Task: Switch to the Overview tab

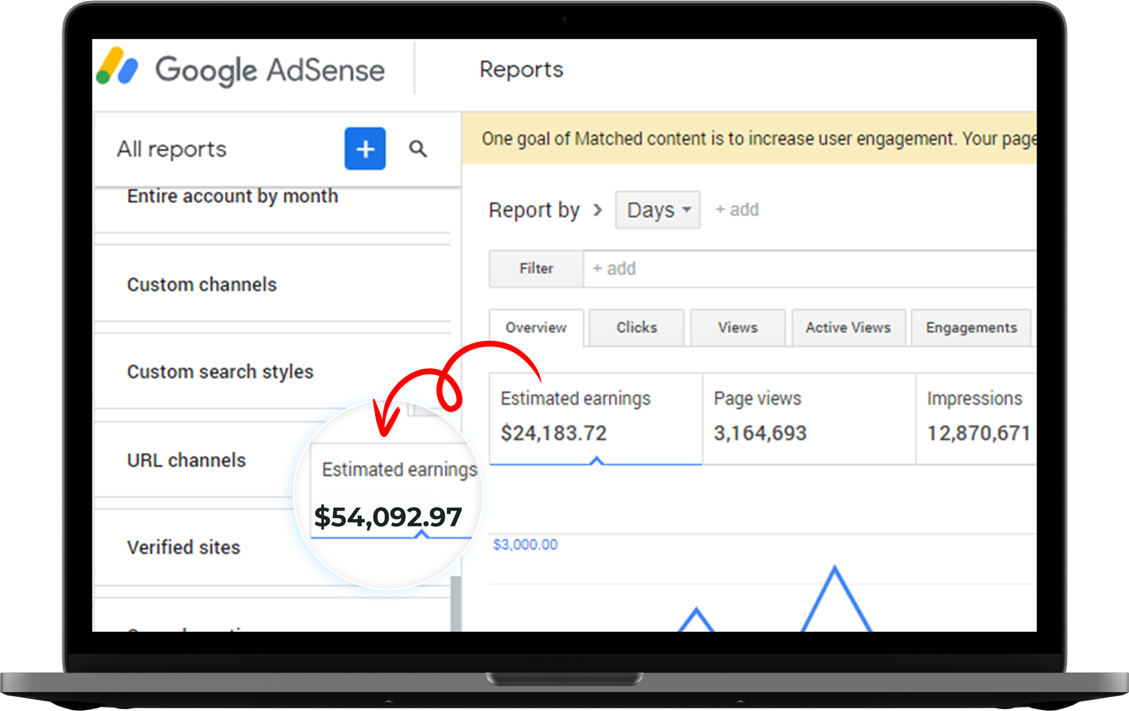Action: (x=536, y=328)
